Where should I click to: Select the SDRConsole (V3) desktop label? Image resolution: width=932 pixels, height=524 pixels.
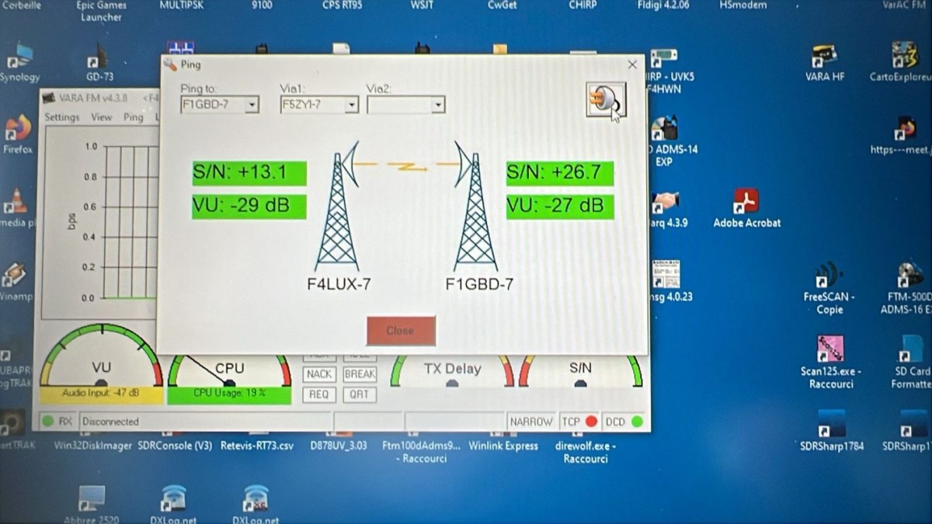(x=175, y=446)
